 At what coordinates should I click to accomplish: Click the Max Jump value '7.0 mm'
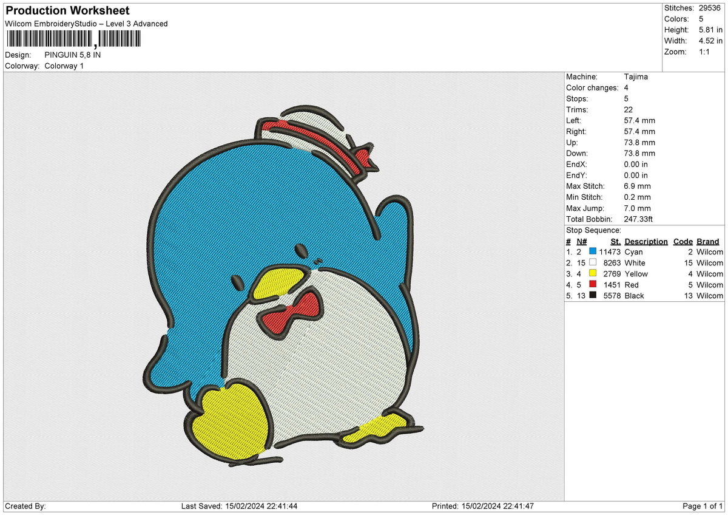[x=637, y=208]
